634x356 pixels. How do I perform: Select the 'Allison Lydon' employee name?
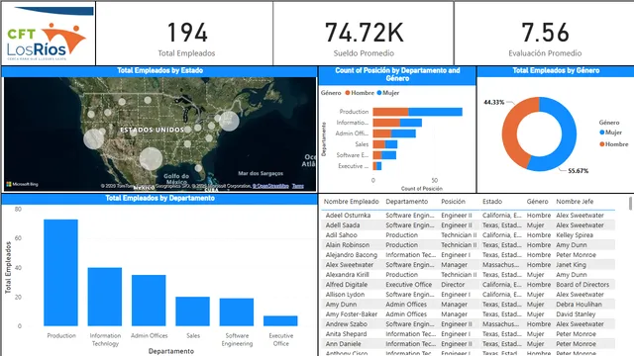coord(345,295)
